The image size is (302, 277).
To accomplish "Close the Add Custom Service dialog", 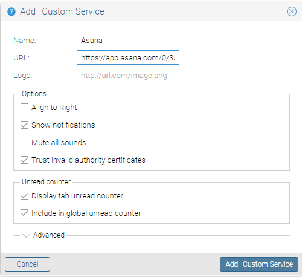I will coord(292,11).
